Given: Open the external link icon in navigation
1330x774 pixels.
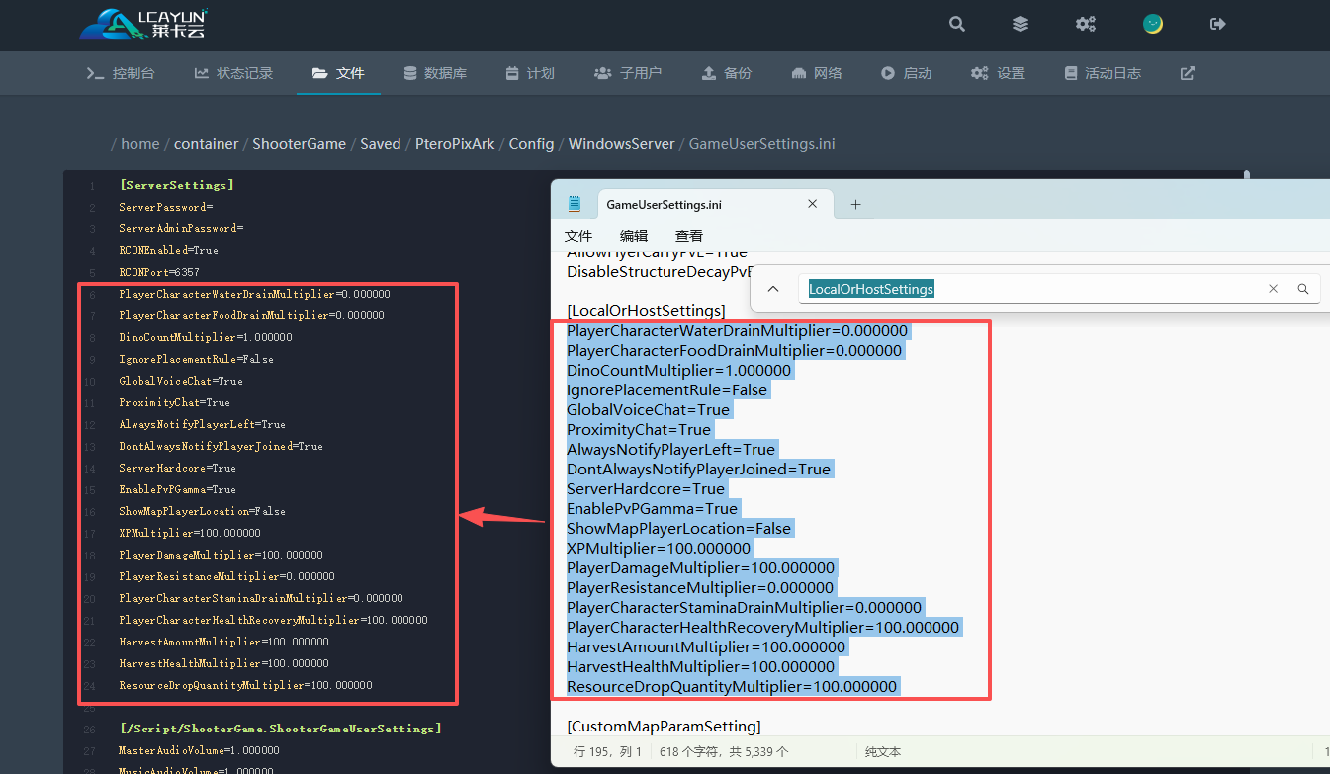Looking at the screenshot, I should click(1188, 73).
